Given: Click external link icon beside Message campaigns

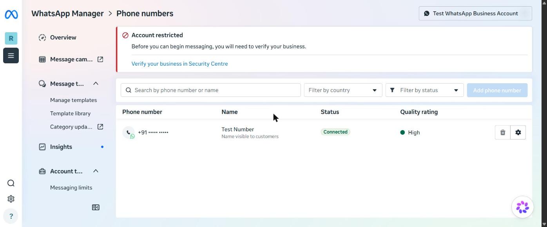Looking at the screenshot, I should 100,59.
